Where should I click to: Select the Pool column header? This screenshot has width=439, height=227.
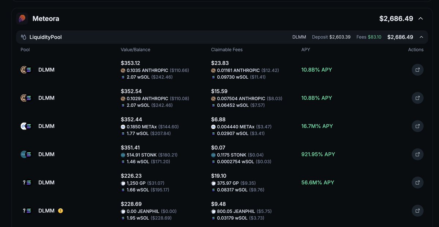25,50
